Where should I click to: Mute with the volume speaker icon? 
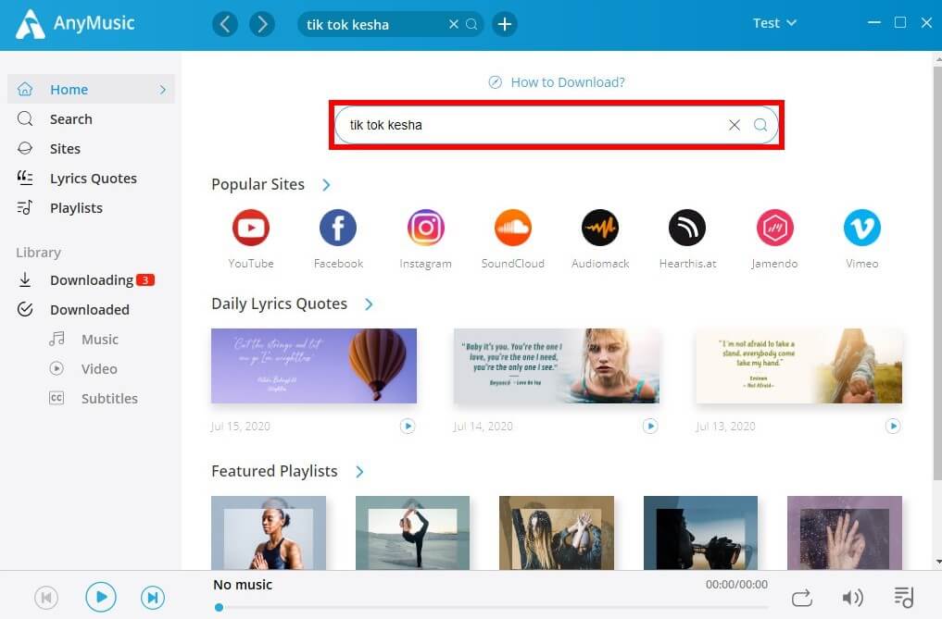click(852, 598)
